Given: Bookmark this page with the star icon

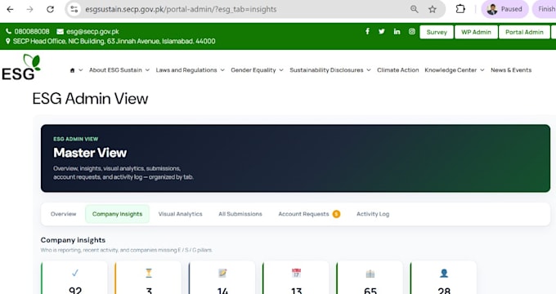Looking at the screenshot, I should click(433, 10).
